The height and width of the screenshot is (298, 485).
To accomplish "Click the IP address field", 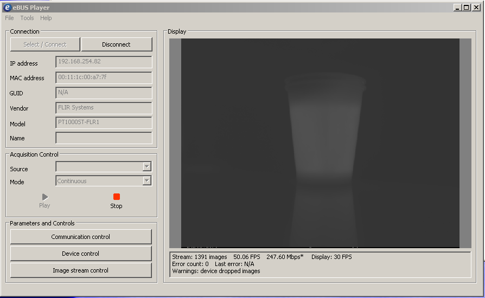I will [x=104, y=62].
